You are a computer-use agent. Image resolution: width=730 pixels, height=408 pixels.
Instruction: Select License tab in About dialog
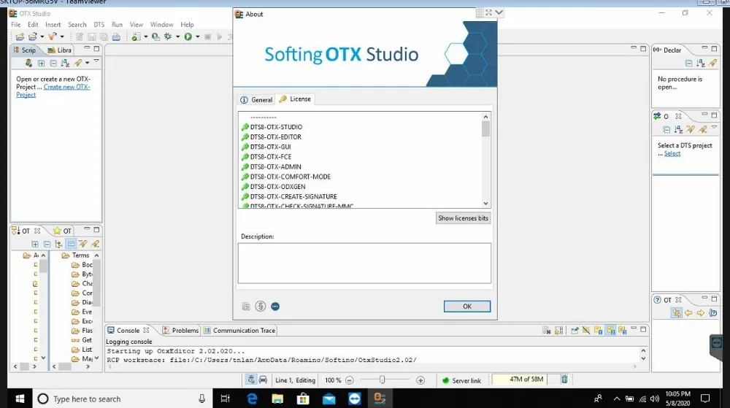295,99
